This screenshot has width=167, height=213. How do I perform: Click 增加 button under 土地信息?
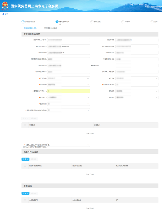pyautogui.click(x=25, y=193)
